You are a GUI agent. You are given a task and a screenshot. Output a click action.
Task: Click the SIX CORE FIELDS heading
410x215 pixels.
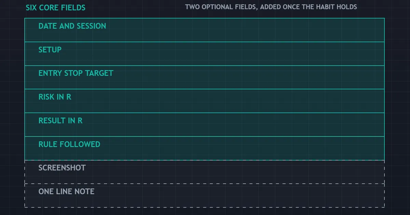pyautogui.click(x=56, y=7)
